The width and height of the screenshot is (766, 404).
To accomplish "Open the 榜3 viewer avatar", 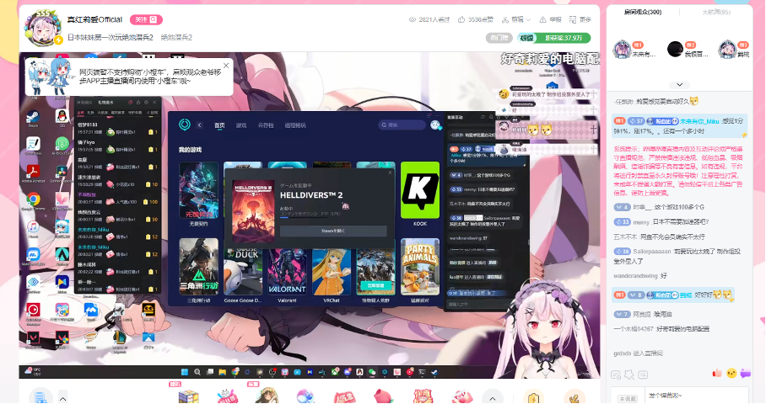I will pyautogui.click(x=727, y=49).
